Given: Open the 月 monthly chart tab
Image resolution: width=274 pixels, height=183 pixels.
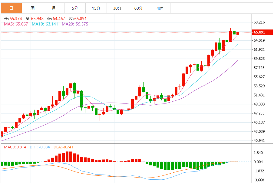Looking at the screenshot, I should (x=54, y=8).
